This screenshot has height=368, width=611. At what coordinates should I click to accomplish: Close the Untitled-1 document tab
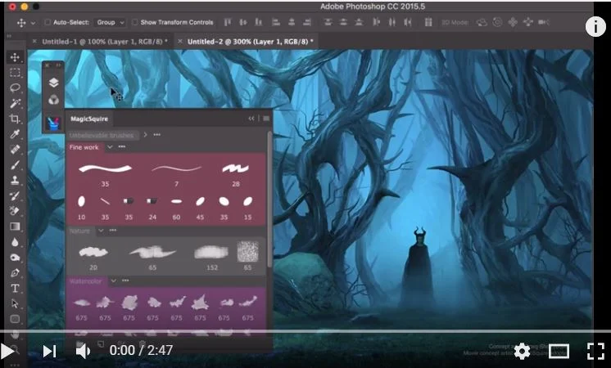coord(34,41)
